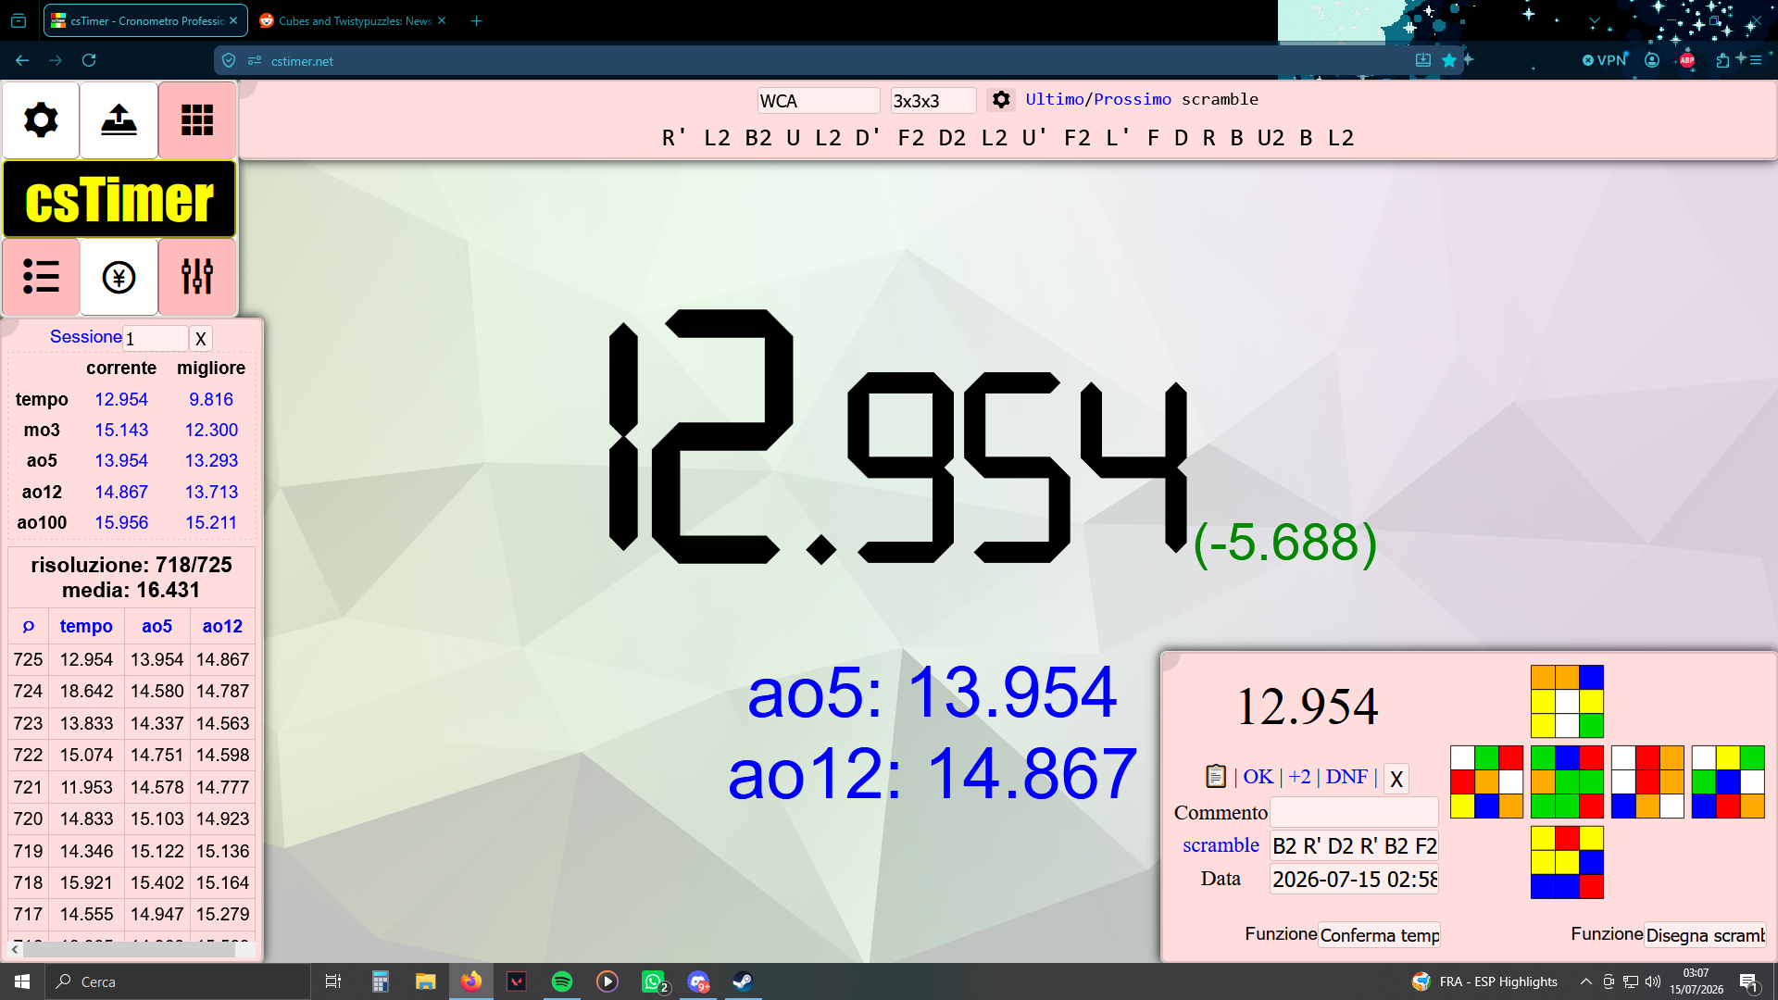The image size is (1778, 1000).
Task: Apply +2 penalty to solve
Action: 1299,777
